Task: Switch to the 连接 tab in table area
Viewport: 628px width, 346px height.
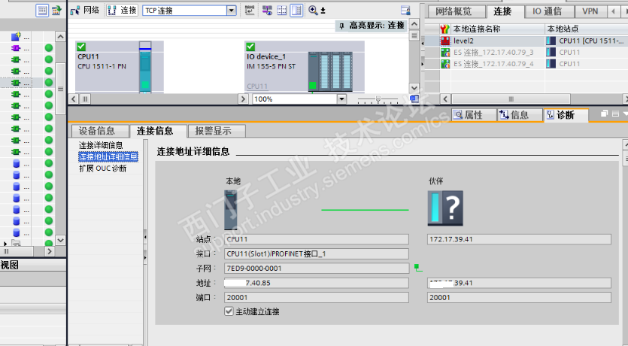Action: click(x=502, y=11)
